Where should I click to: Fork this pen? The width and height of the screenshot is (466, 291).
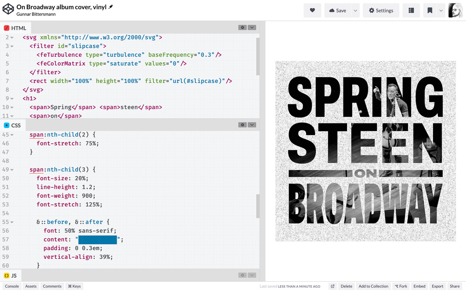[x=401, y=286]
